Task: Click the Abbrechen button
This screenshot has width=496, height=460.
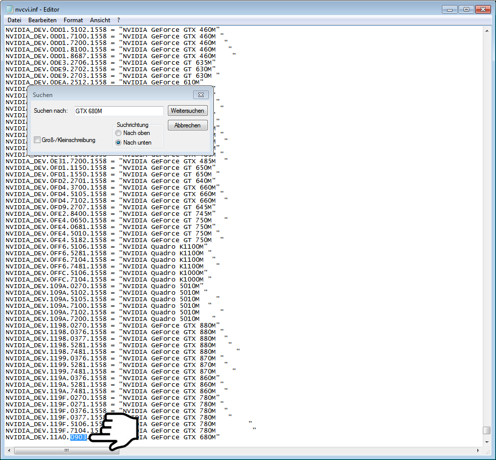Action: [x=188, y=125]
